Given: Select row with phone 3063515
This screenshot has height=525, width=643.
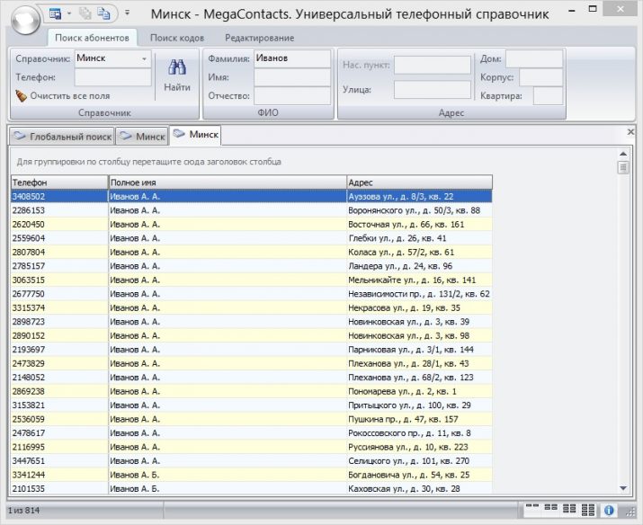Looking at the screenshot, I should (x=252, y=280).
